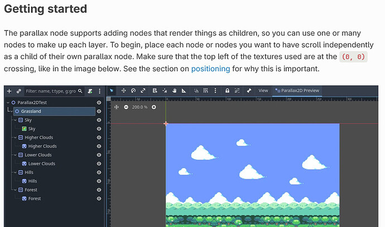This screenshot has height=227, width=385.
Task: Click the Node2D circle icon of Grassland
Action: (x=17, y=111)
